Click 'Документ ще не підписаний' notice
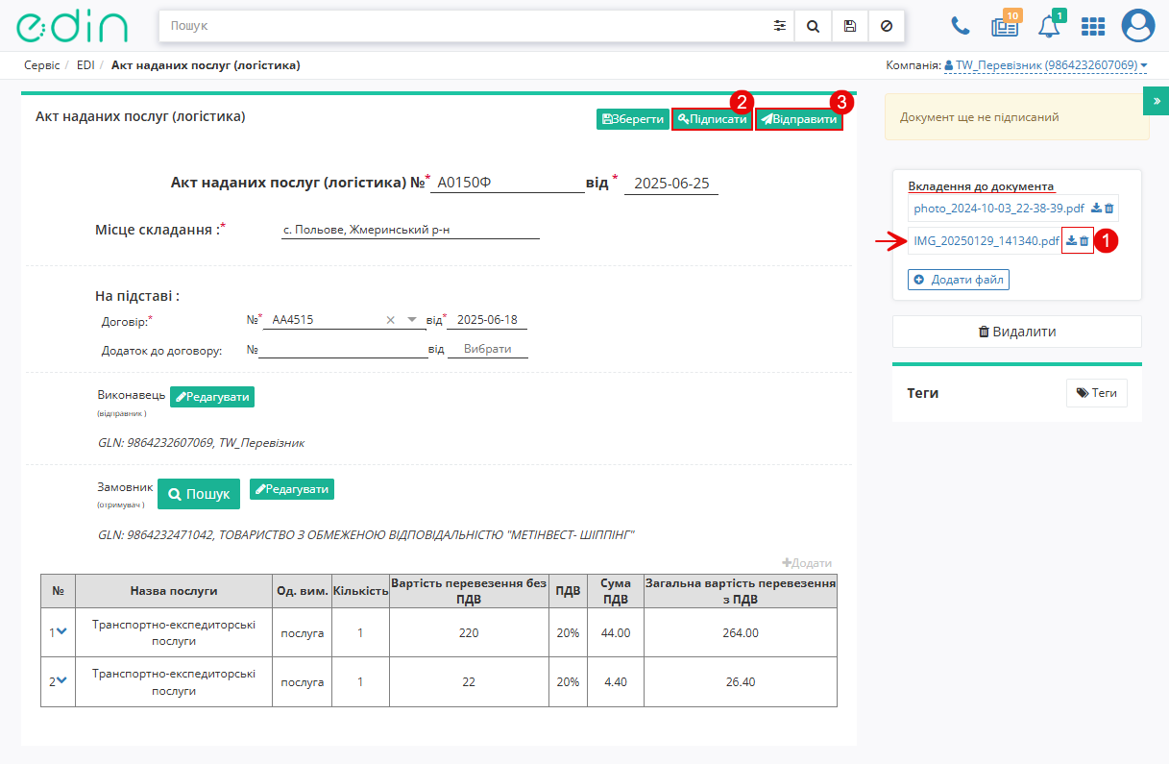This screenshot has height=764, width=1169. click(1017, 117)
